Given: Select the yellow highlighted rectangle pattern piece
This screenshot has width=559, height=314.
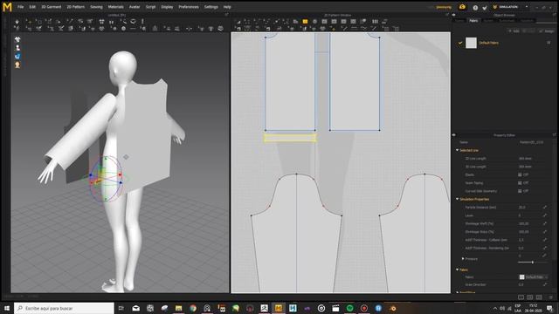Looking at the screenshot, I should tap(290, 138).
